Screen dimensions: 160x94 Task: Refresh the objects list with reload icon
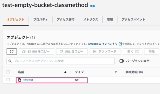(12, 51)
